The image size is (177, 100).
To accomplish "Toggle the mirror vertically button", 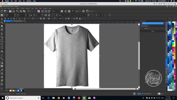I will [x=49, y=15].
